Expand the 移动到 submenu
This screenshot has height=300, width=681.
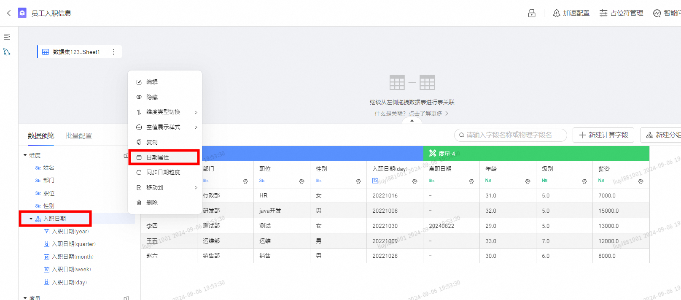point(196,187)
